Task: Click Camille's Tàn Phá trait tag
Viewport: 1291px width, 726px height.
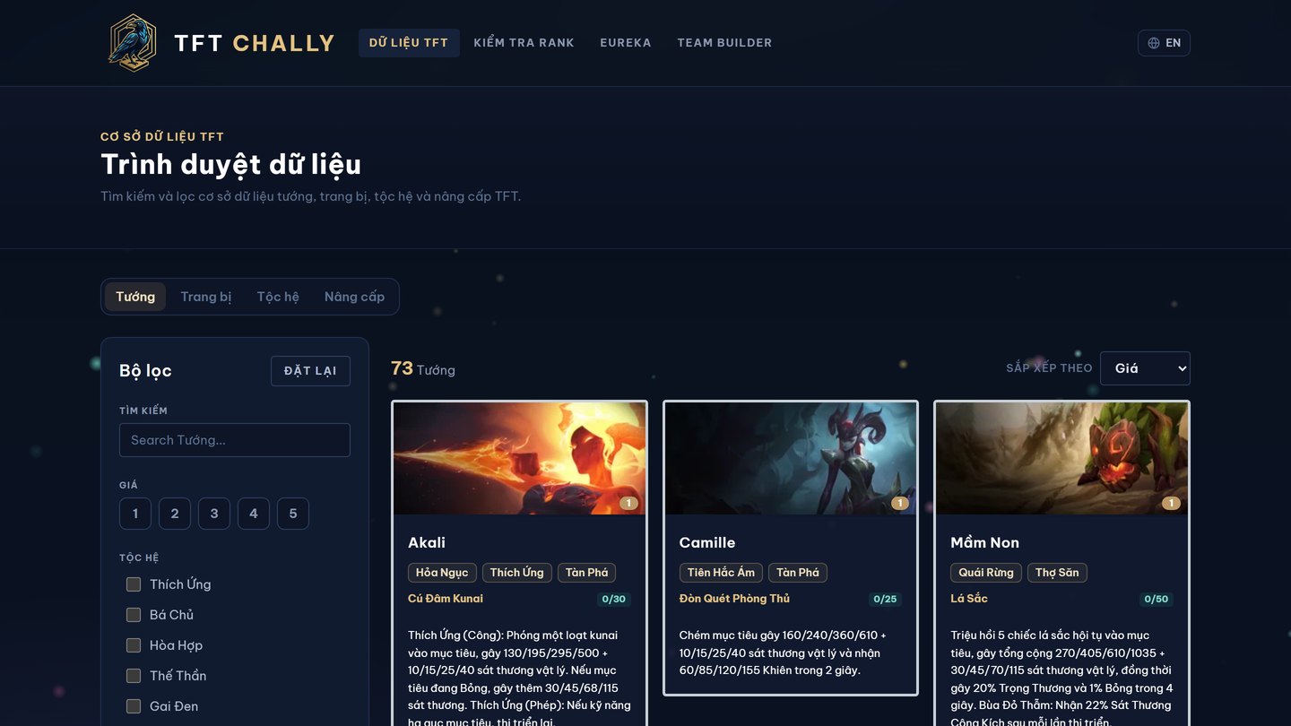Action: pyautogui.click(x=798, y=573)
